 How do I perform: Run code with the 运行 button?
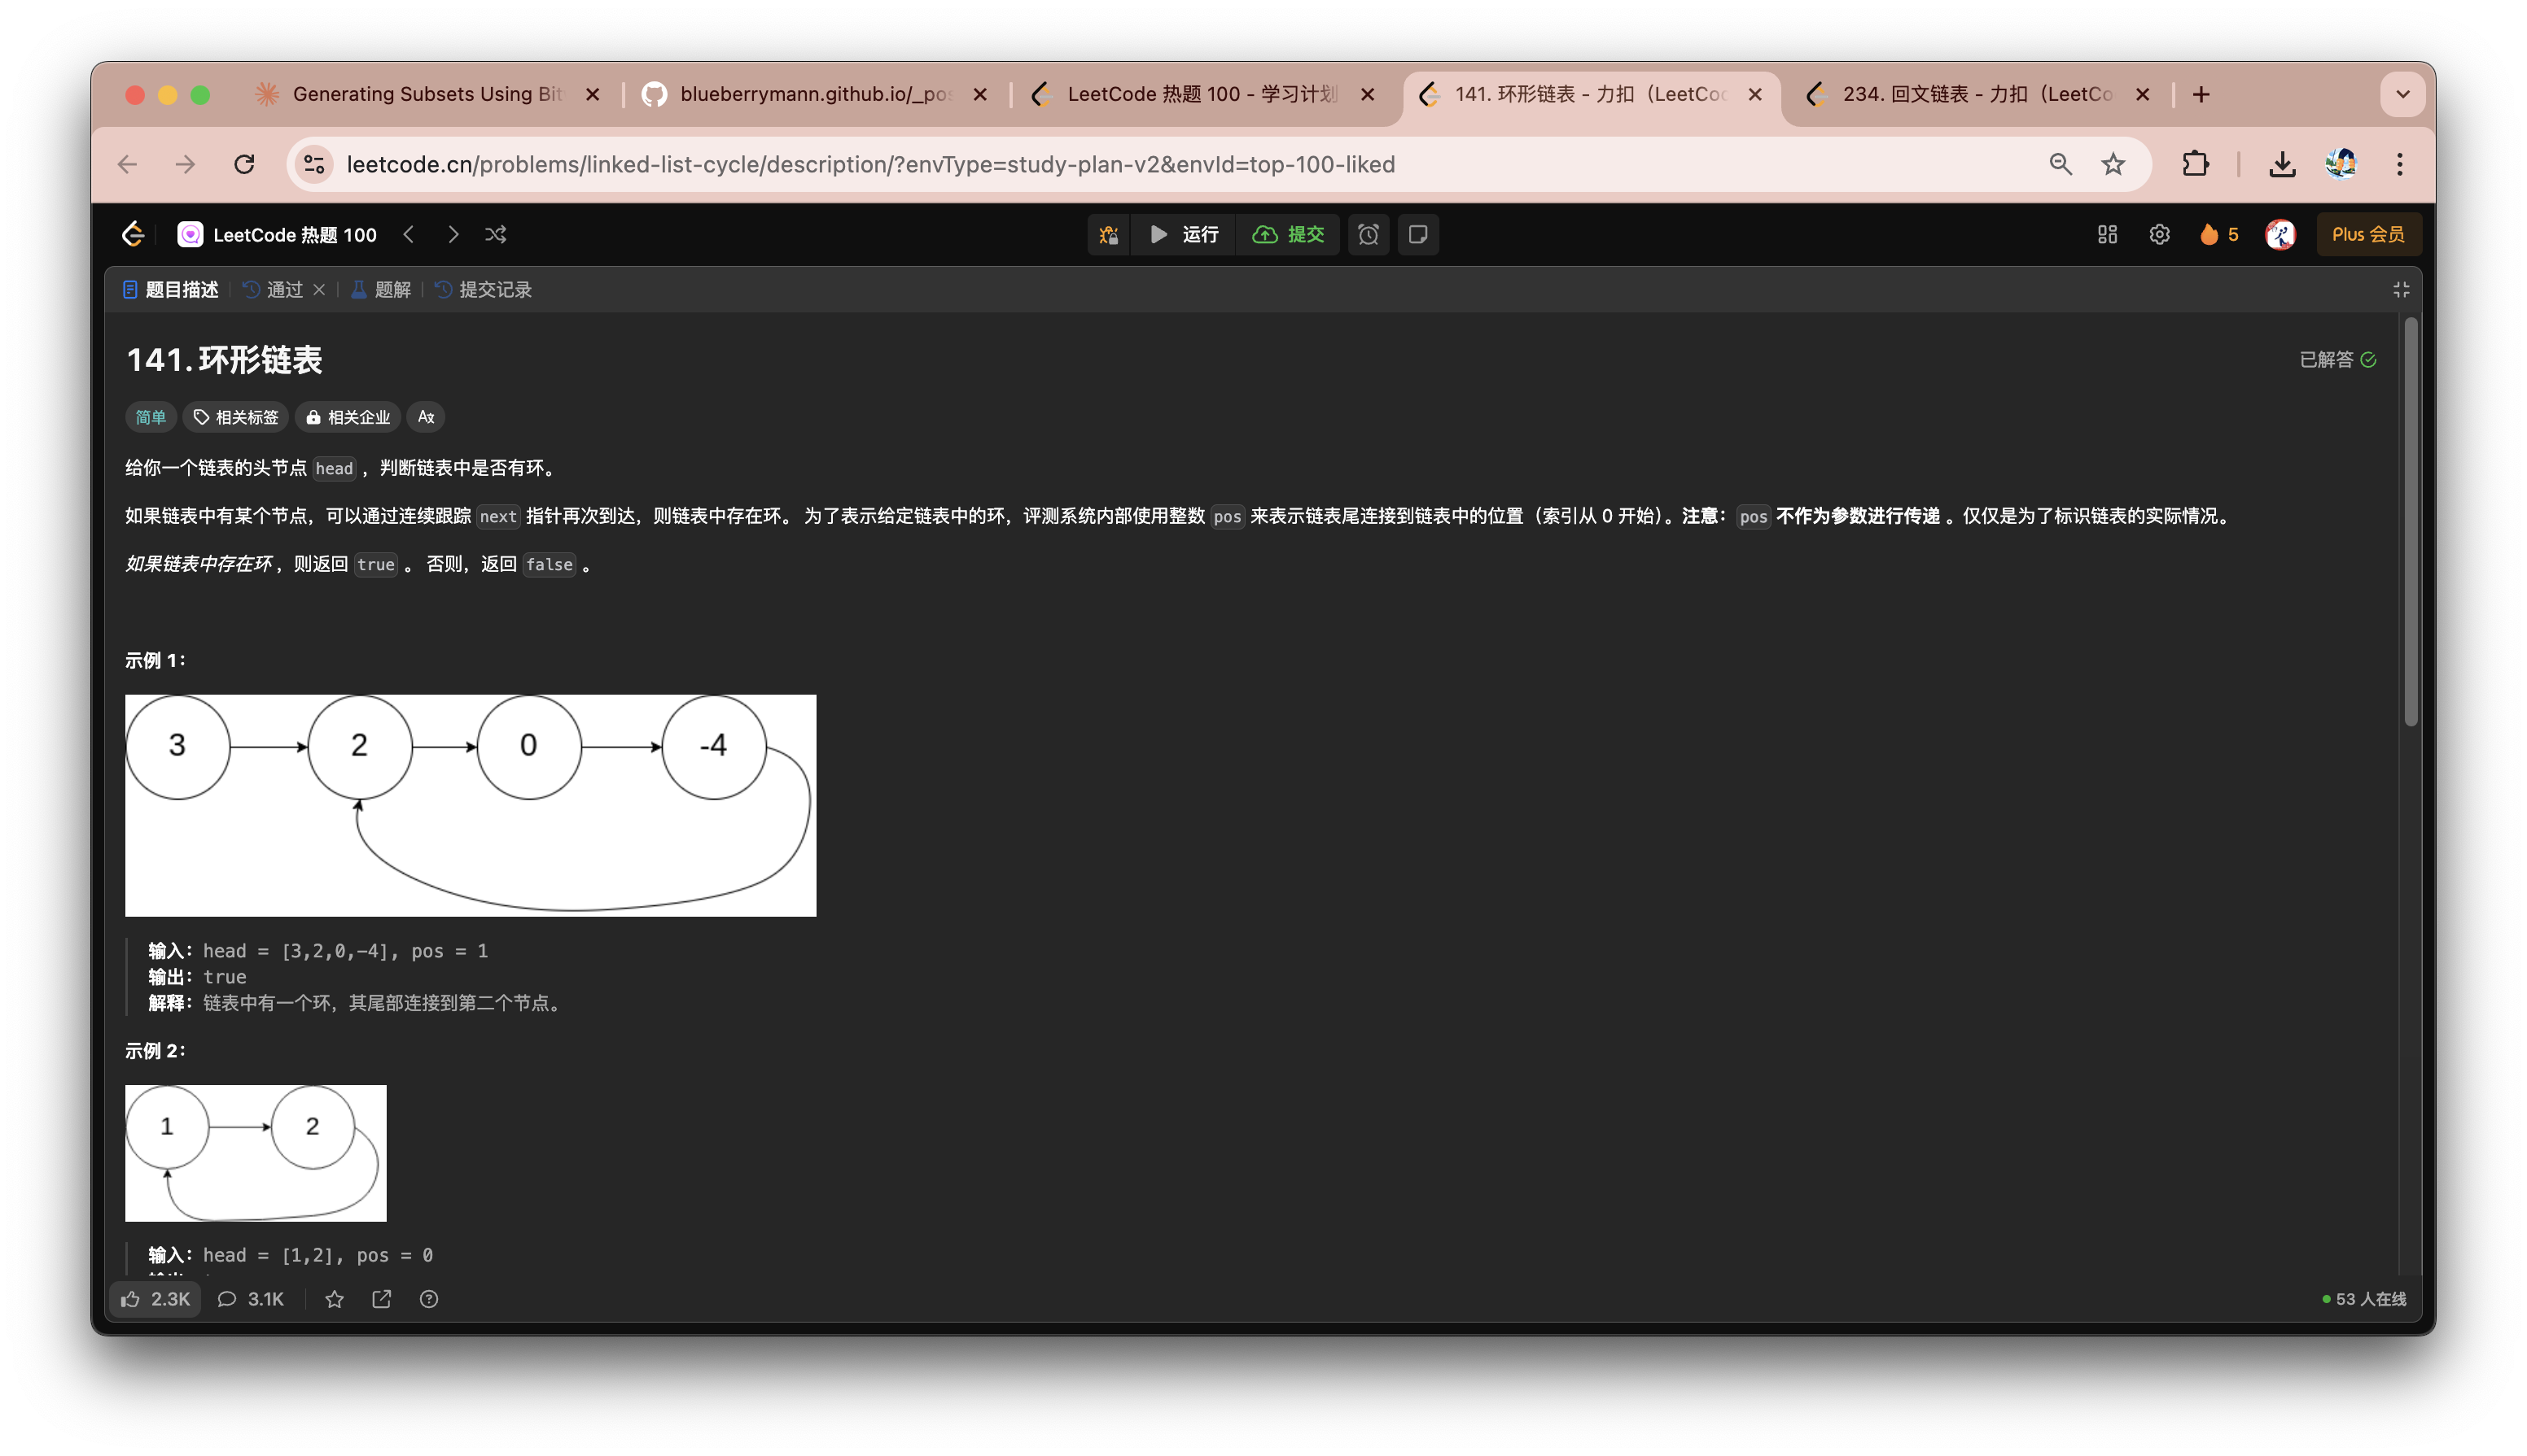click(x=1184, y=234)
